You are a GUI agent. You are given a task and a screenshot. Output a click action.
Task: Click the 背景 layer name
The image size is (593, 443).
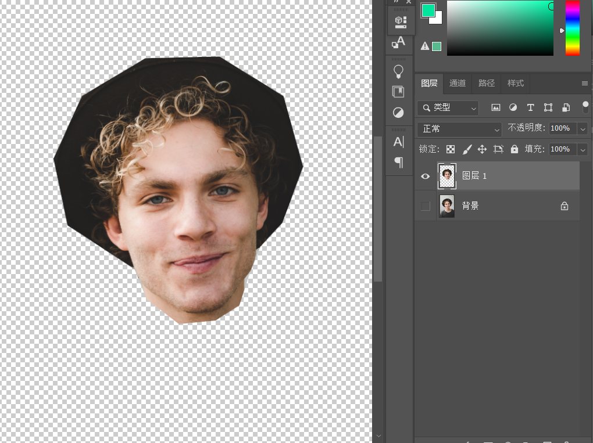[x=470, y=206]
